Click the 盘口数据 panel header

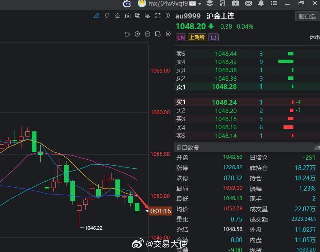point(247,148)
